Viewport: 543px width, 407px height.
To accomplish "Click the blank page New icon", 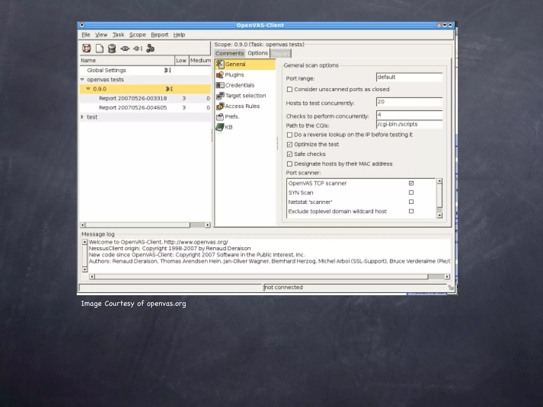I will coord(99,48).
